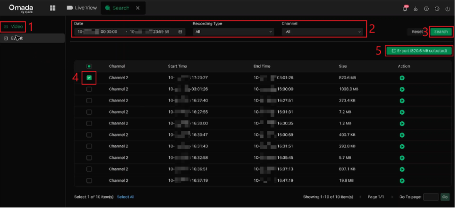Screen dimensions: 455x208
Task: Click the Start Time column header
Action: (x=177, y=66)
